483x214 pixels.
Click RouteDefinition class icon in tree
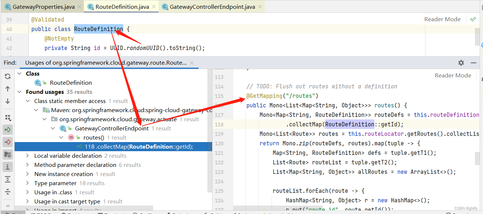pos(37,83)
